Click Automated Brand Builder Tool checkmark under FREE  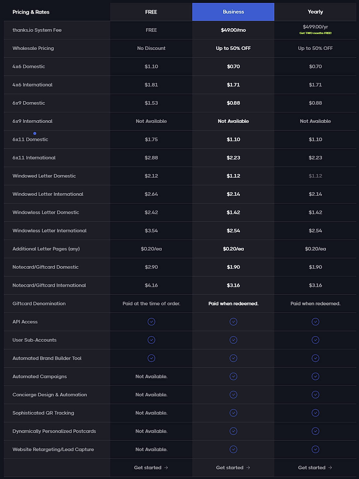tap(151, 358)
